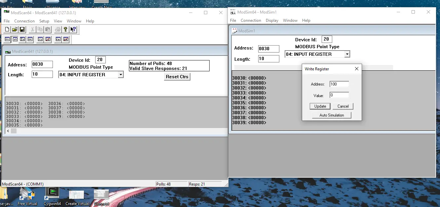This screenshot has width=440, height=207.
Task: Switch ModScan64 display to decimal format icon
Action: point(15,39)
